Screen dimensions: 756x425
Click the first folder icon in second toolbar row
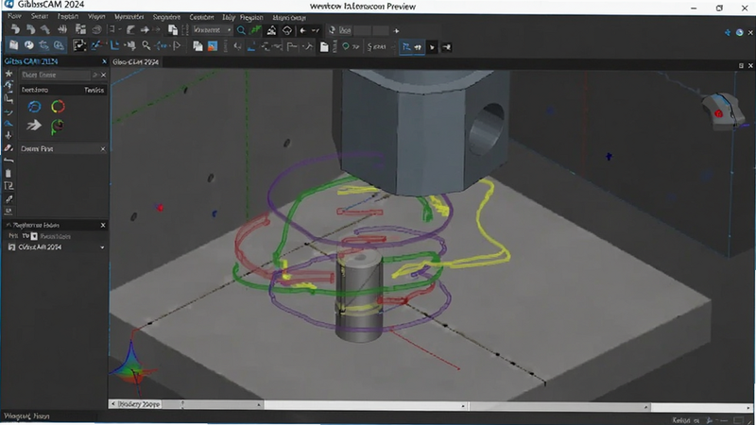click(x=13, y=45)
